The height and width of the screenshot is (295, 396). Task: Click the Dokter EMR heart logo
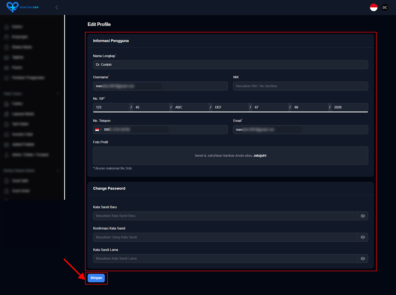coord(12,7)
